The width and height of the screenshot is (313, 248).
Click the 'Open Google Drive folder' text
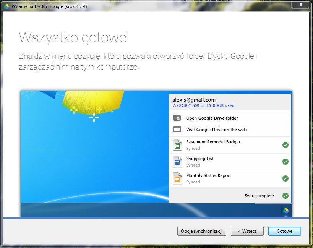click(x=212, y=118)
